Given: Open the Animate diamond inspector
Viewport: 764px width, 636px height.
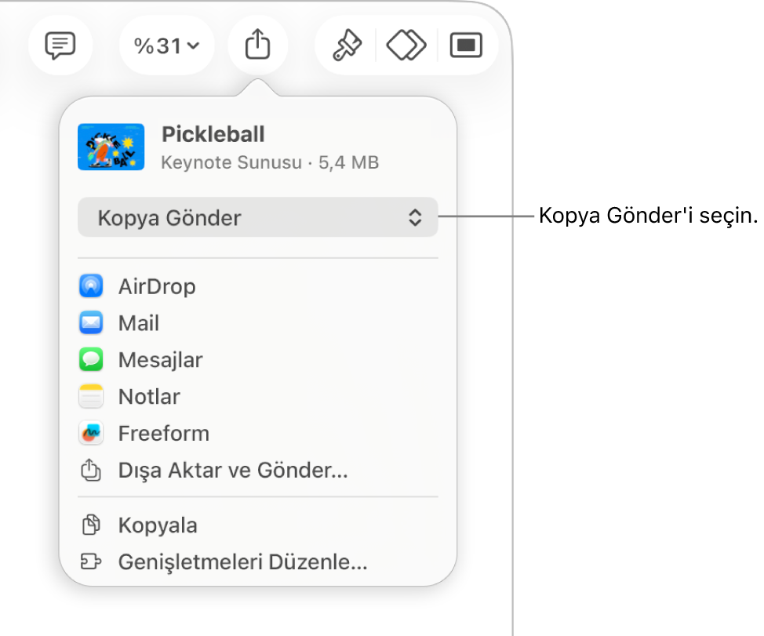Looking at the screenshot, I should point(406,45).
